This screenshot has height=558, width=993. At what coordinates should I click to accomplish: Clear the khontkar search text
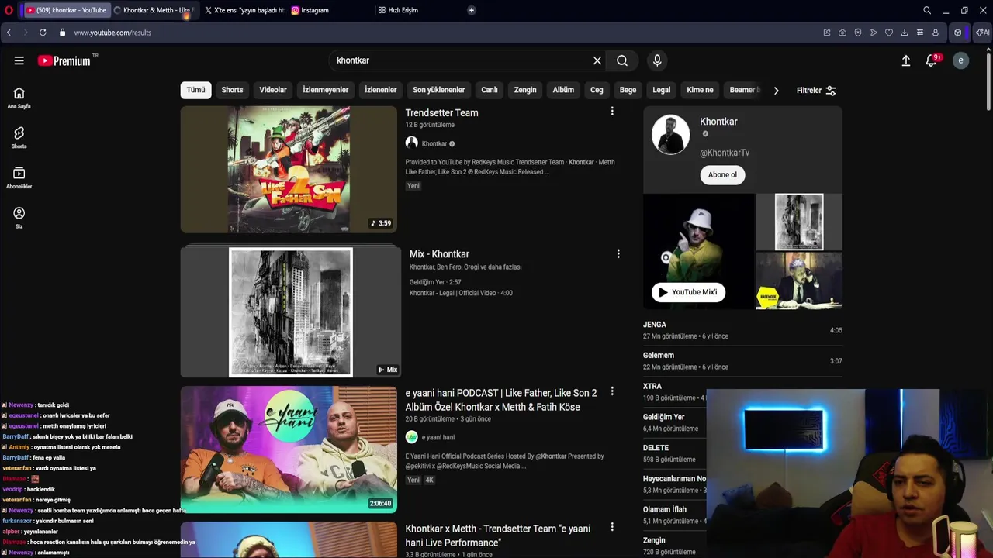point(597,60)
